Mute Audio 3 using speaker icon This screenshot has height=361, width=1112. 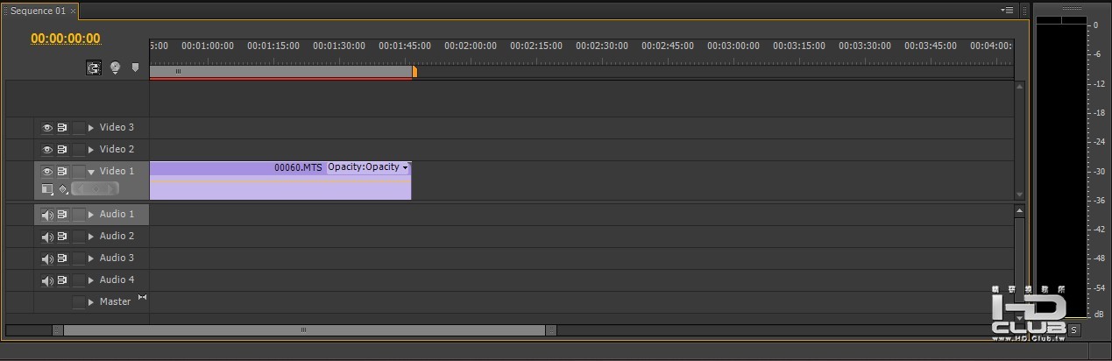point(47,258)
